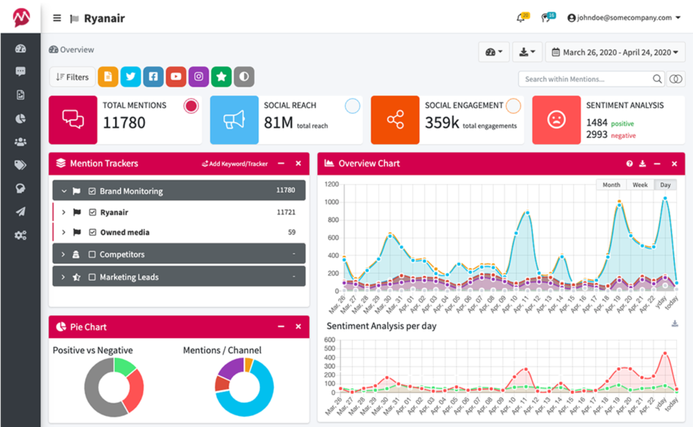
Task: Close the Mention Trackers panel
Action: (298, 164)
